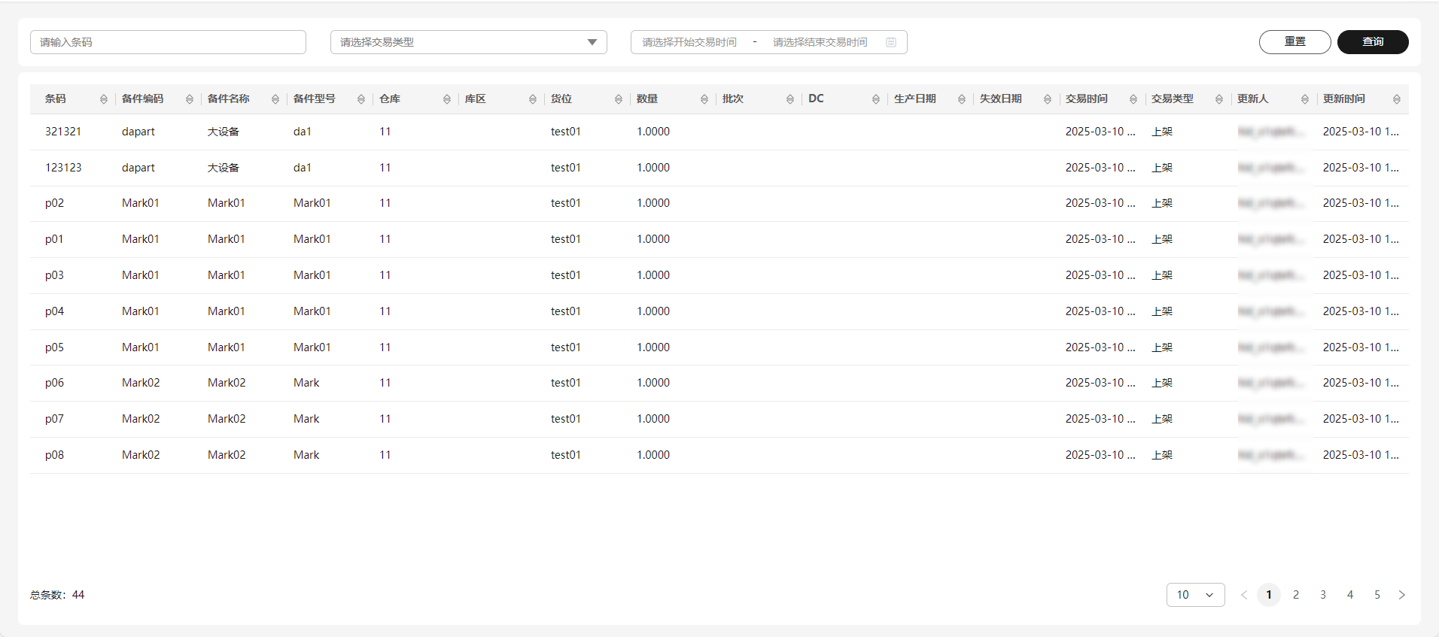Go to page 2

pos(1296,595)
